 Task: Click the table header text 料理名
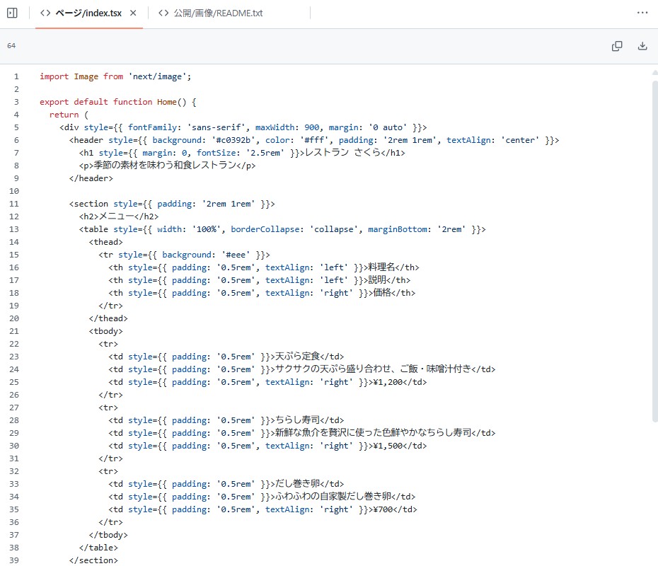(x=381, y=267)
